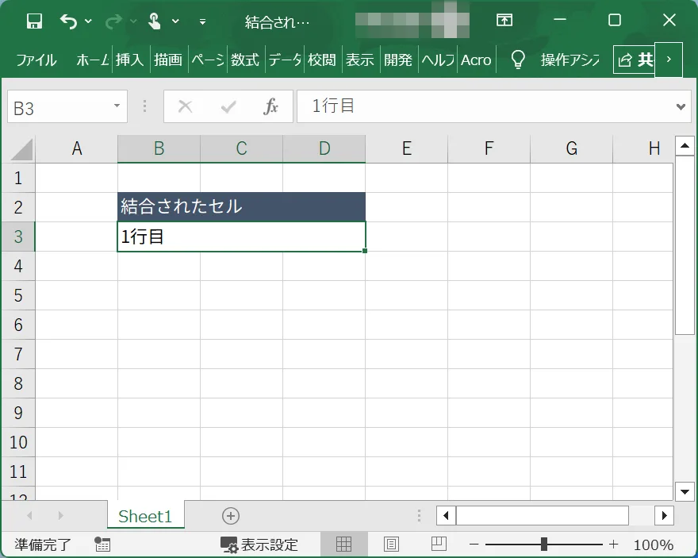Click the Touch/Mouse mode hand icon
Viewport: 698px width, 558px height.
155,21
